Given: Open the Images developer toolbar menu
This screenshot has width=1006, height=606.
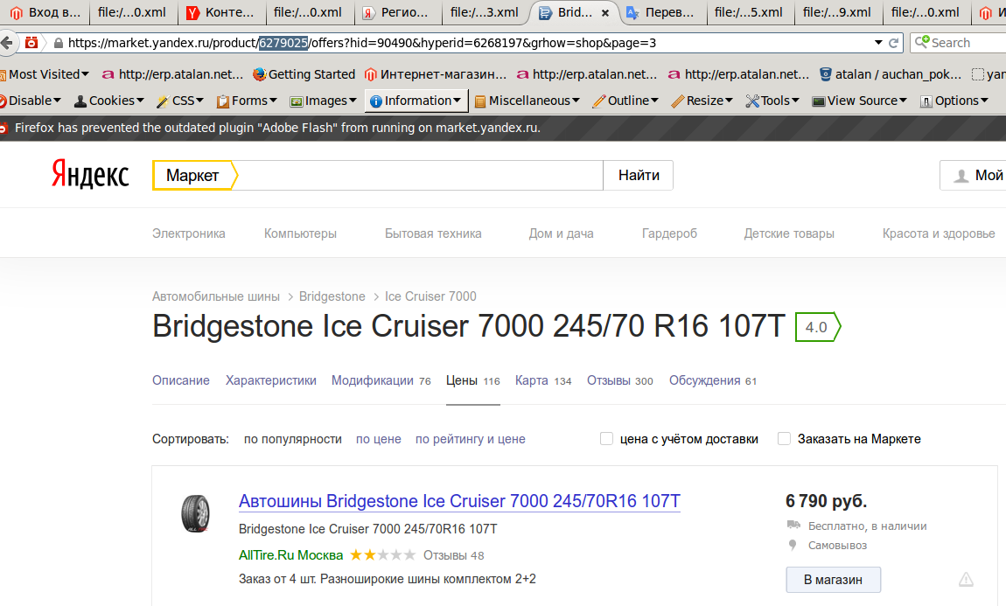Looking at the screenshot, I should 324,101.
